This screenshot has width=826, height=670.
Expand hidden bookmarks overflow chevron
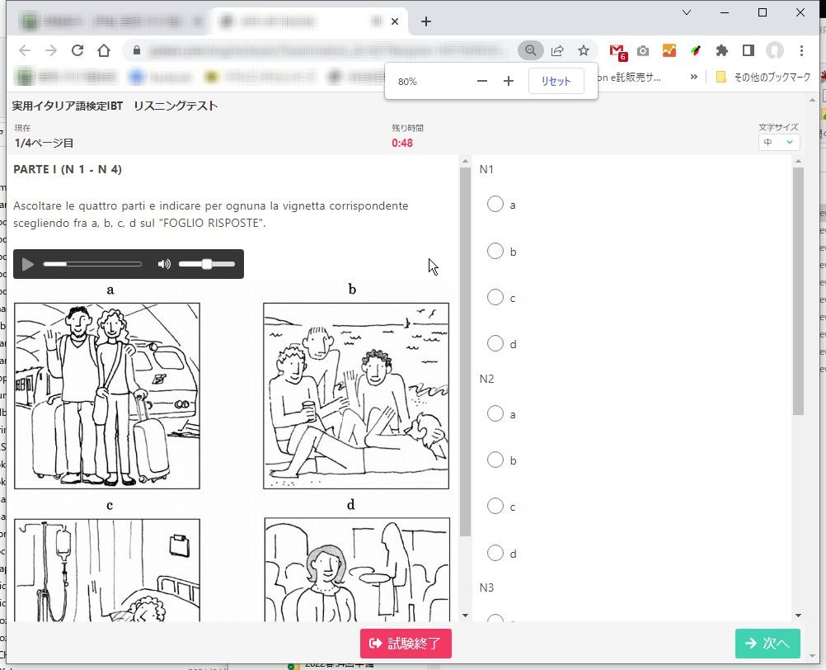(x=694, y=77)
